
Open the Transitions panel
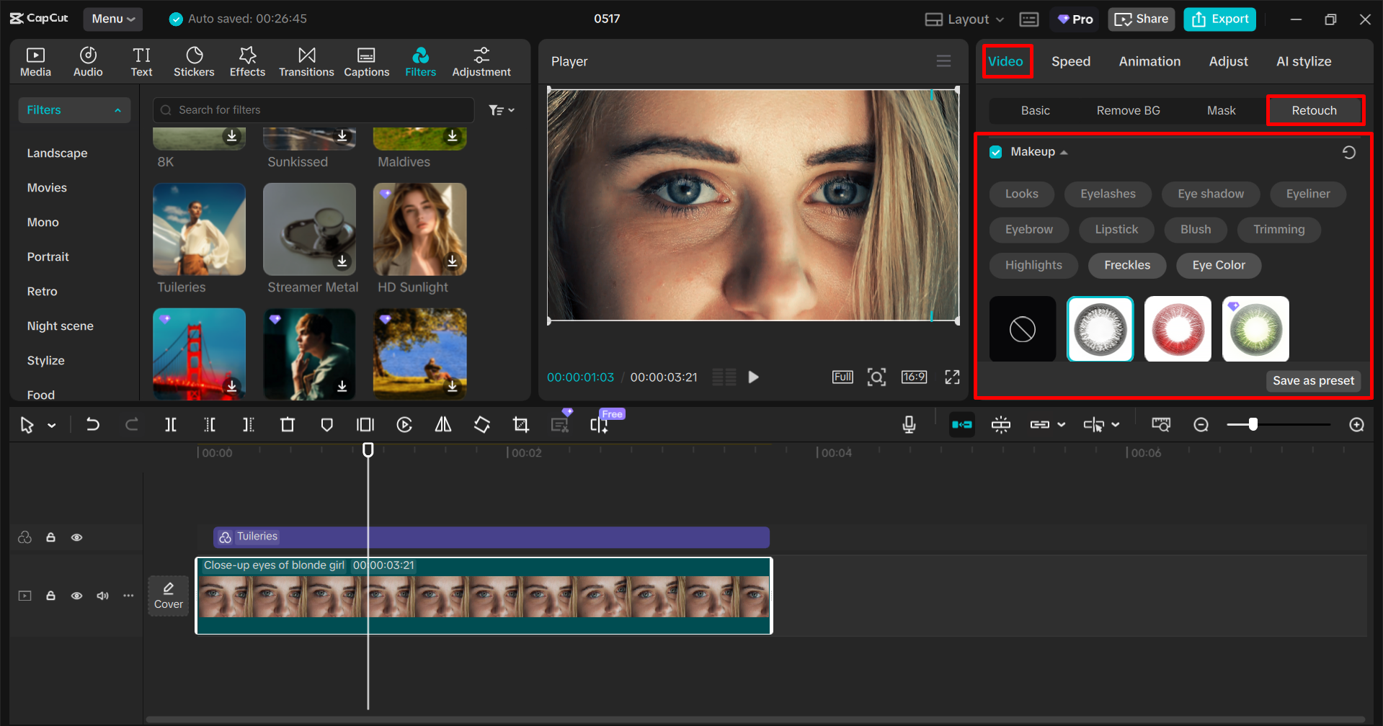[x=306, y=60]
